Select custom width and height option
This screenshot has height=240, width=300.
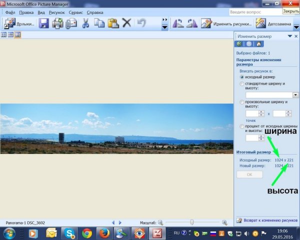point(242,102)
